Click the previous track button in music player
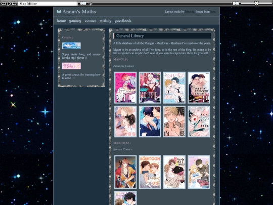 tap(4, 4)
